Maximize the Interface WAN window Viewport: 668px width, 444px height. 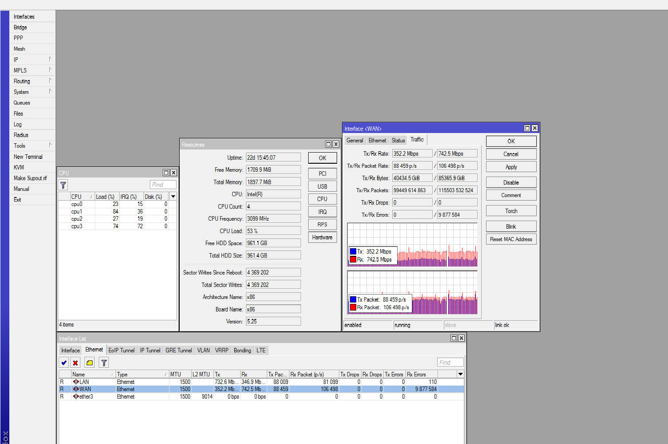pos(527,128)
